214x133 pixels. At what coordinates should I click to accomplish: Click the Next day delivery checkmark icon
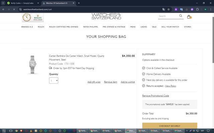(143, 80)
